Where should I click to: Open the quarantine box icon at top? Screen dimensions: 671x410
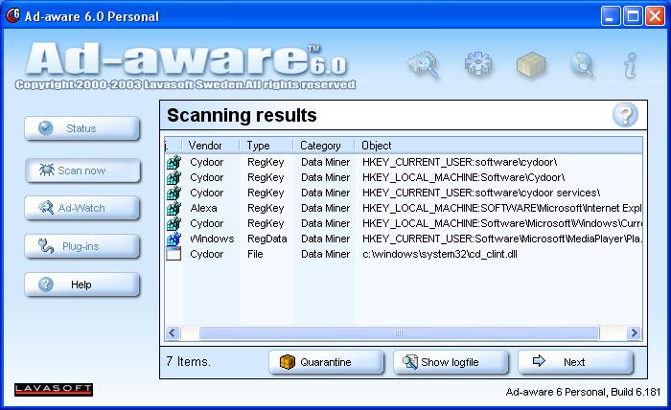click(x=531, y=64)
